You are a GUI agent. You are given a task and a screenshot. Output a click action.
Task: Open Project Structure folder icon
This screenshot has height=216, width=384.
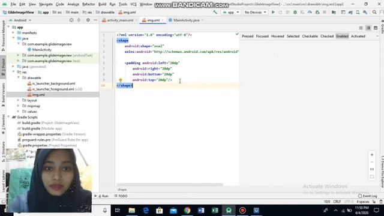[334, 12]
